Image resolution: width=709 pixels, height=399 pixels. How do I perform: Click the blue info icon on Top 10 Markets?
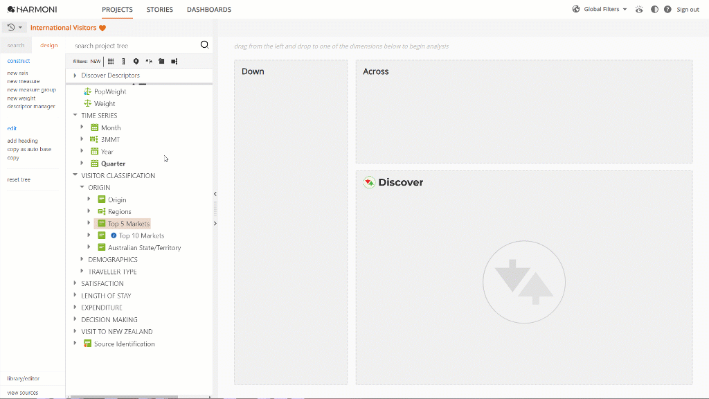tap(114, 236)
